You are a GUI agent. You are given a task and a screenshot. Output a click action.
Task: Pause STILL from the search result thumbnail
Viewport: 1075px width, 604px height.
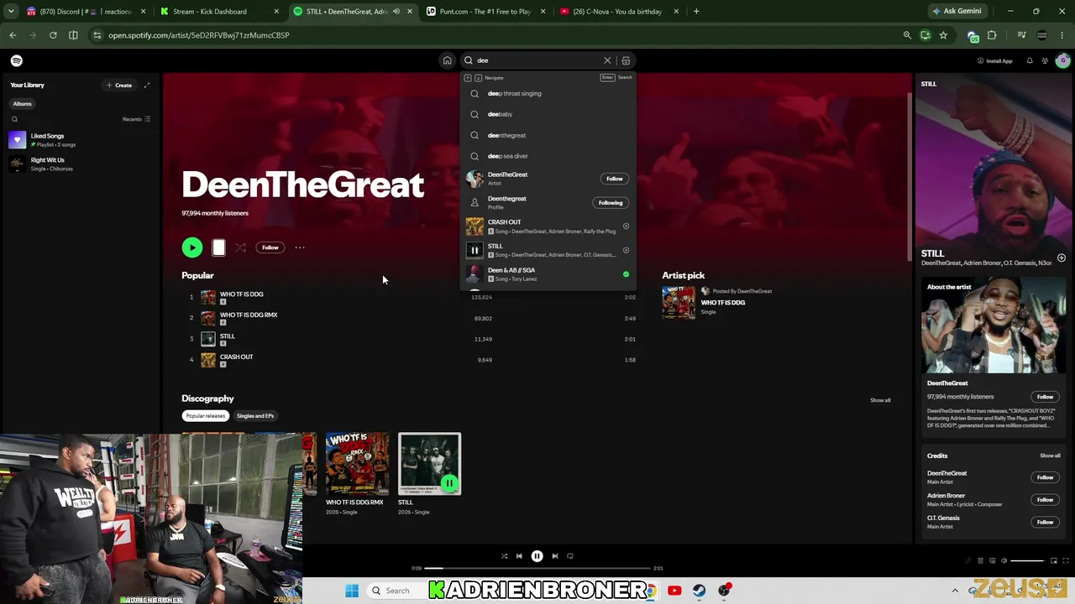(475, 250)
